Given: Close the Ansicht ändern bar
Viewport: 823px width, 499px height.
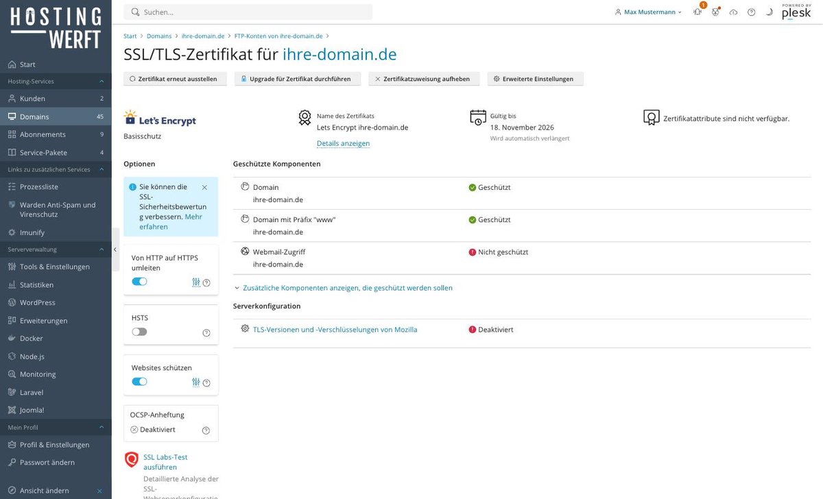Looking at the screenshot, I should click(x=99, y=491).
